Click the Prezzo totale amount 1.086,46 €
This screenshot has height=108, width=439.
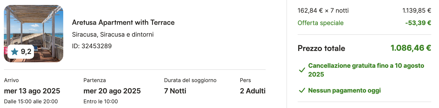pos(411,48)
